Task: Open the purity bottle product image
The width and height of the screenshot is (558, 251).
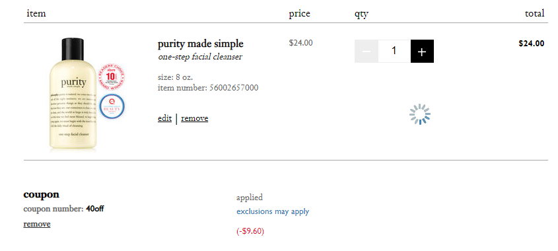Action: click(x=73, y=94)
